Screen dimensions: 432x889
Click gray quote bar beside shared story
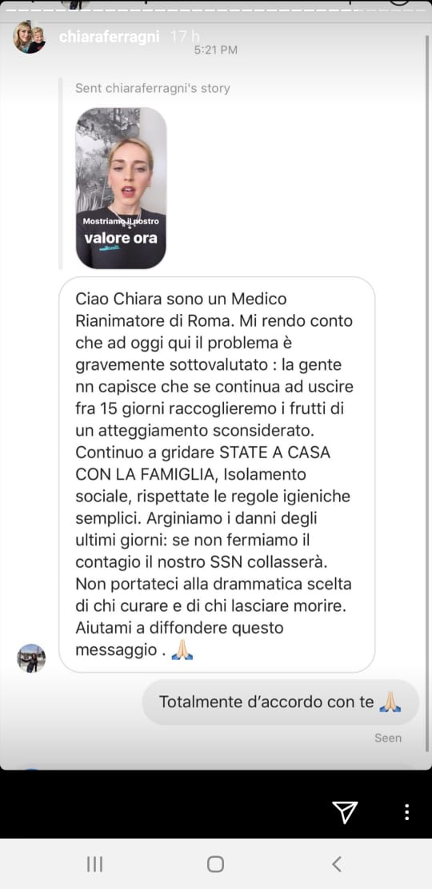61,174
